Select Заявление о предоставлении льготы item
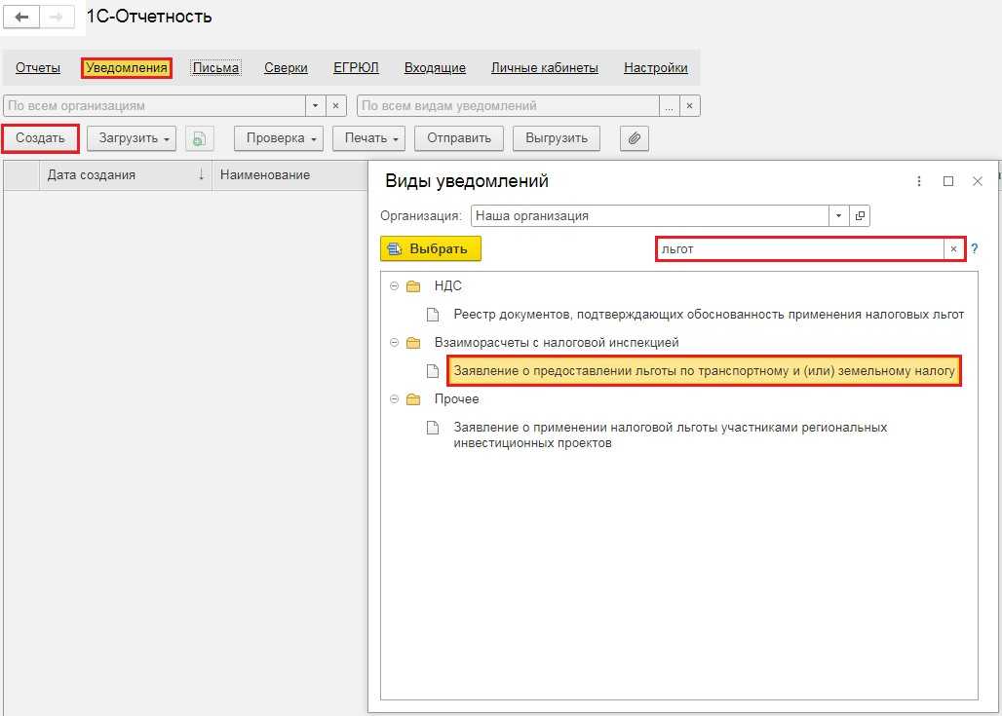The width and height of the screenshot is (1002, 716). coord(704,371)
